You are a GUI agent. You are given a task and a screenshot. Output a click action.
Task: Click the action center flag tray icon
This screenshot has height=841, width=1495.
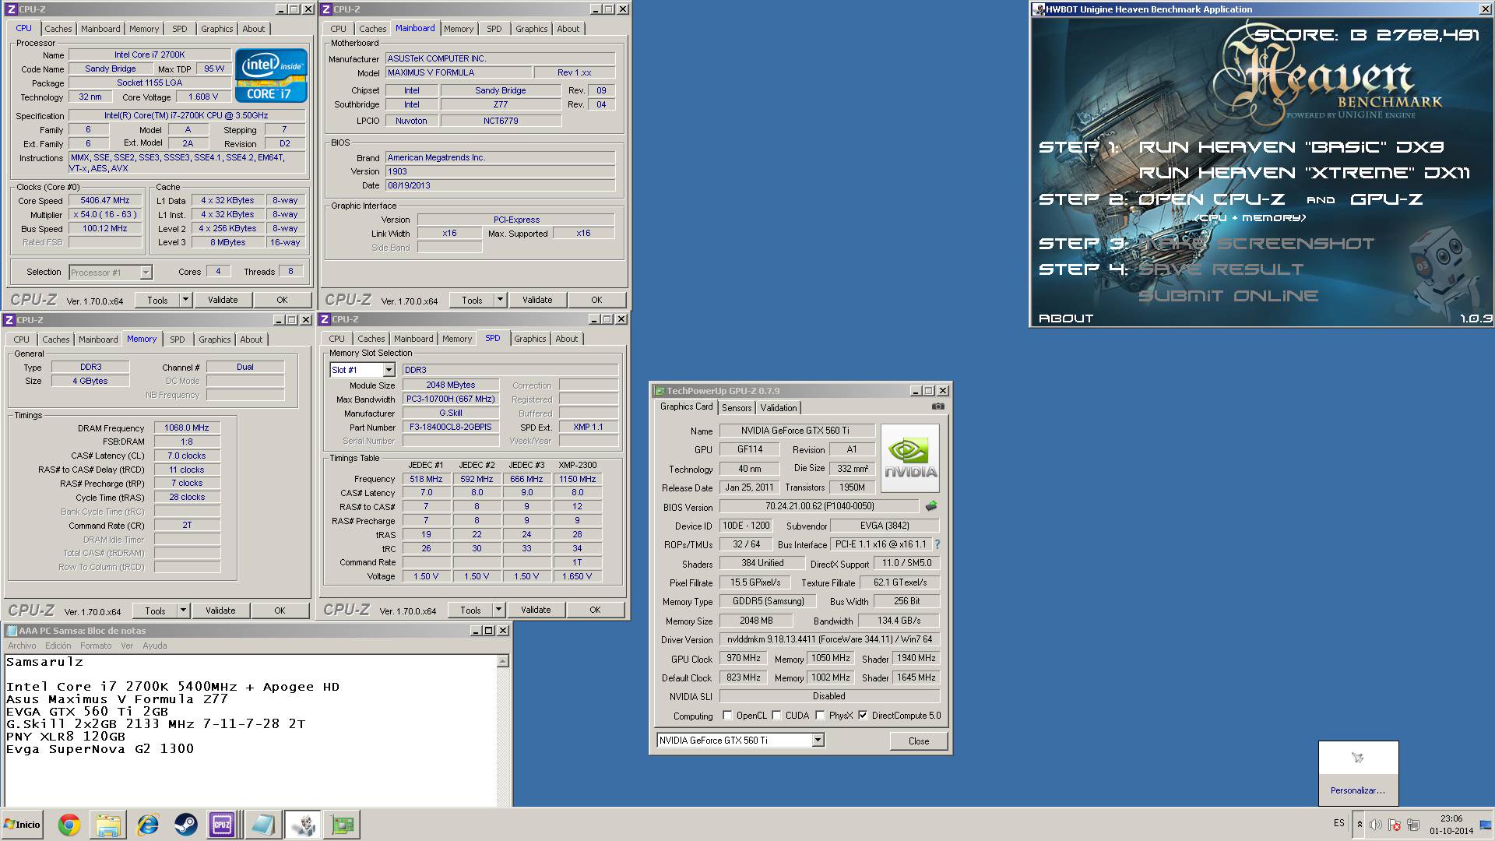(1395, 825)
